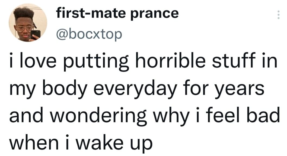Open the first-mate prance profile name
Viewport: 287px width, 156px height.
(117, 13)
